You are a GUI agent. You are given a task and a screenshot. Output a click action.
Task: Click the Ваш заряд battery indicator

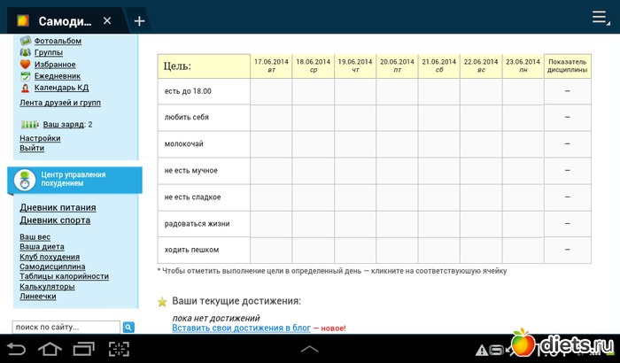tap(30, 125)
